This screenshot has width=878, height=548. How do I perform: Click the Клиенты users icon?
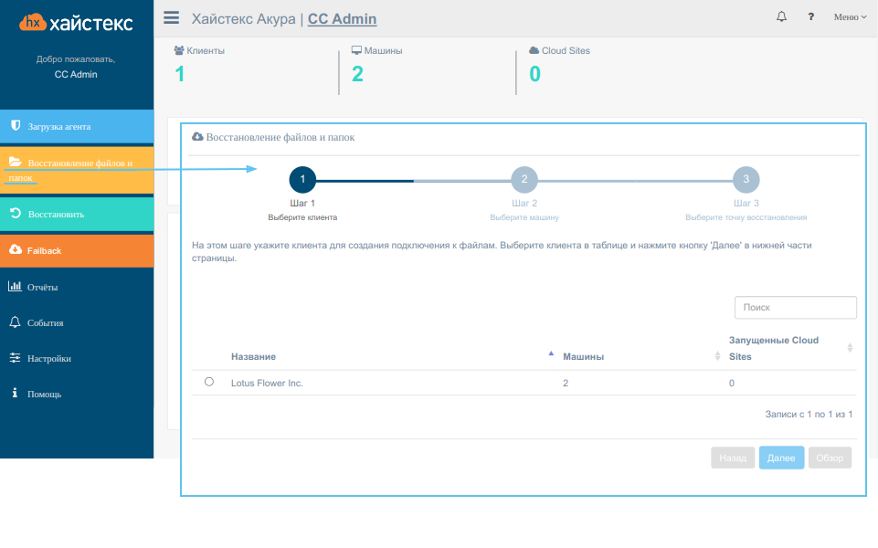pyautogui.click(x=179, y=50)
